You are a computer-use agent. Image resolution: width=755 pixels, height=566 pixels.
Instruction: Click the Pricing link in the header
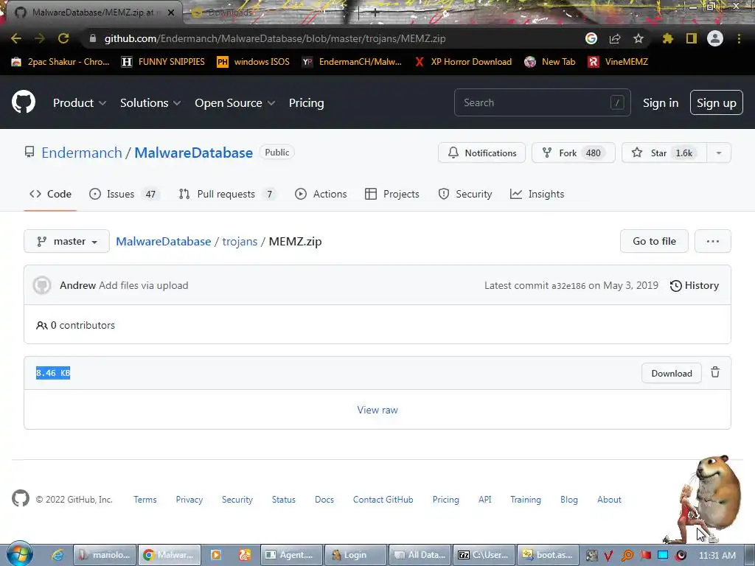306,102
